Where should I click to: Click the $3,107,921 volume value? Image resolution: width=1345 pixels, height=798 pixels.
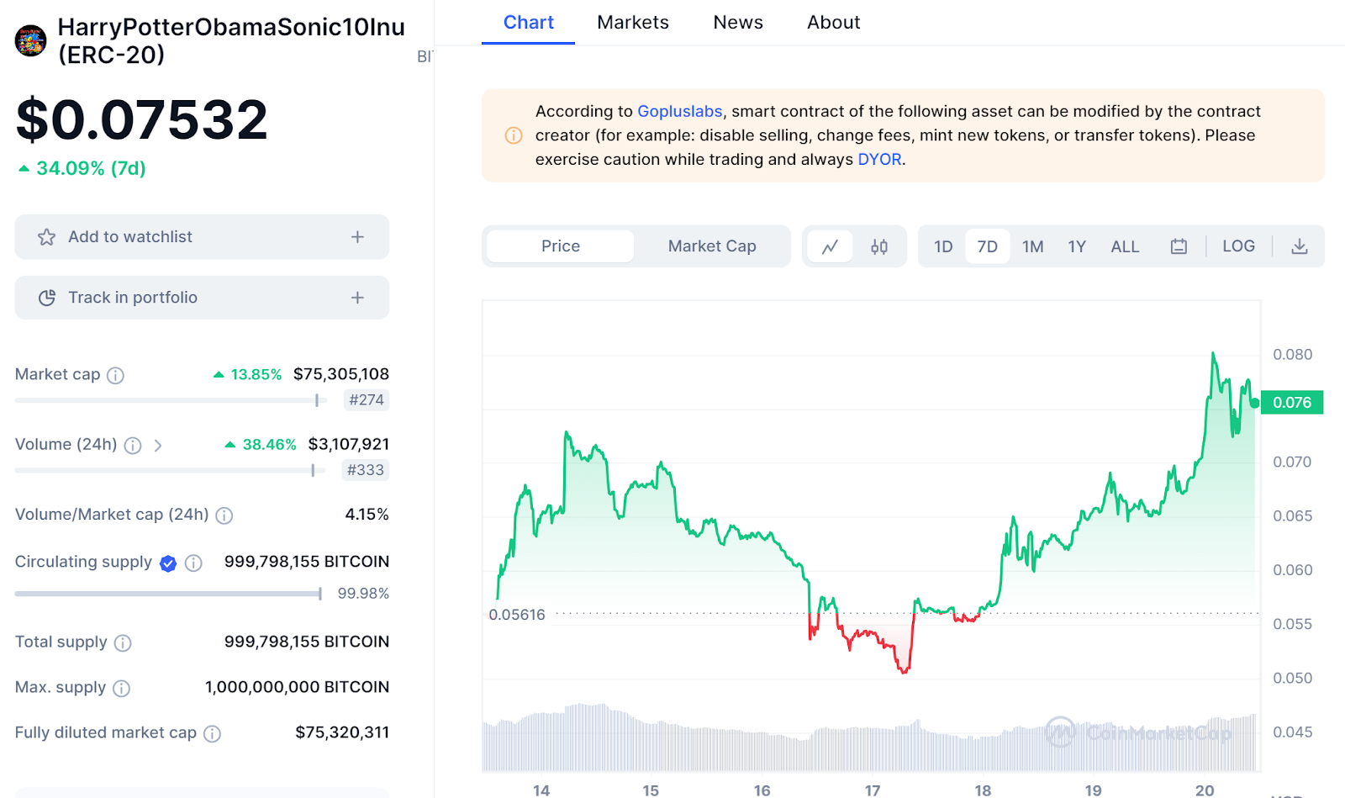(349, 444)
